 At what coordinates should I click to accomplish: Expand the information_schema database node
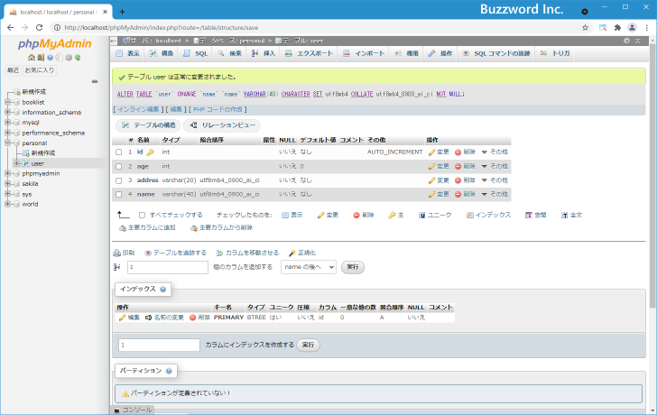pyautogui.click(x=7, y=112)
